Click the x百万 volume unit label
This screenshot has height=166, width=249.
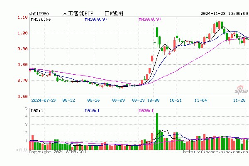(x=21, y=149)
